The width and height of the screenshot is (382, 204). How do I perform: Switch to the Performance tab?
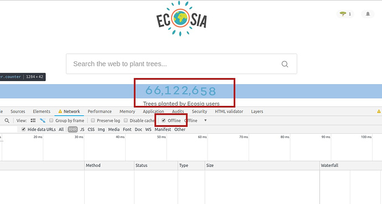[100, 111]
